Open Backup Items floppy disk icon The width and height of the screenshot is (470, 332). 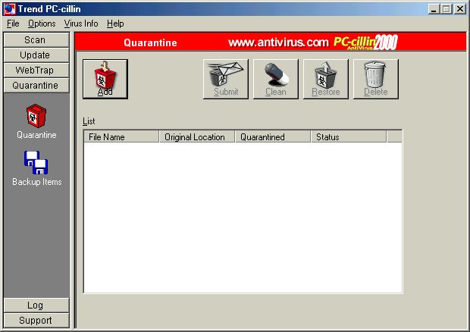(x=36, y=162)
